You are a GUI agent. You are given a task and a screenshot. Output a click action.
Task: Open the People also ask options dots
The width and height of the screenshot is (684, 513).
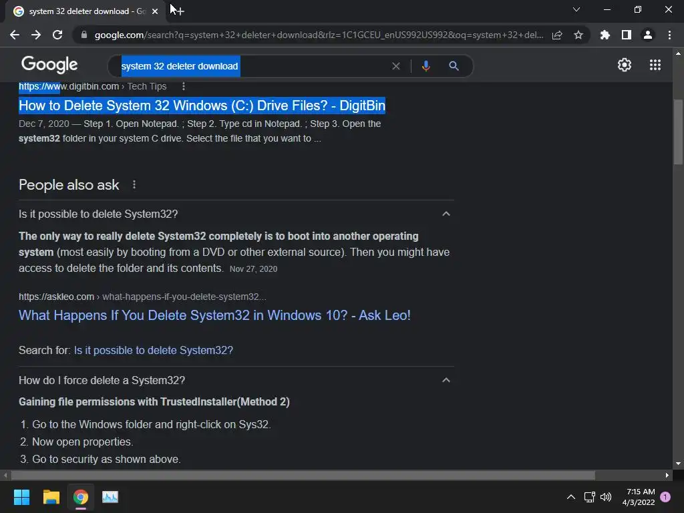(x=134, y=185)
